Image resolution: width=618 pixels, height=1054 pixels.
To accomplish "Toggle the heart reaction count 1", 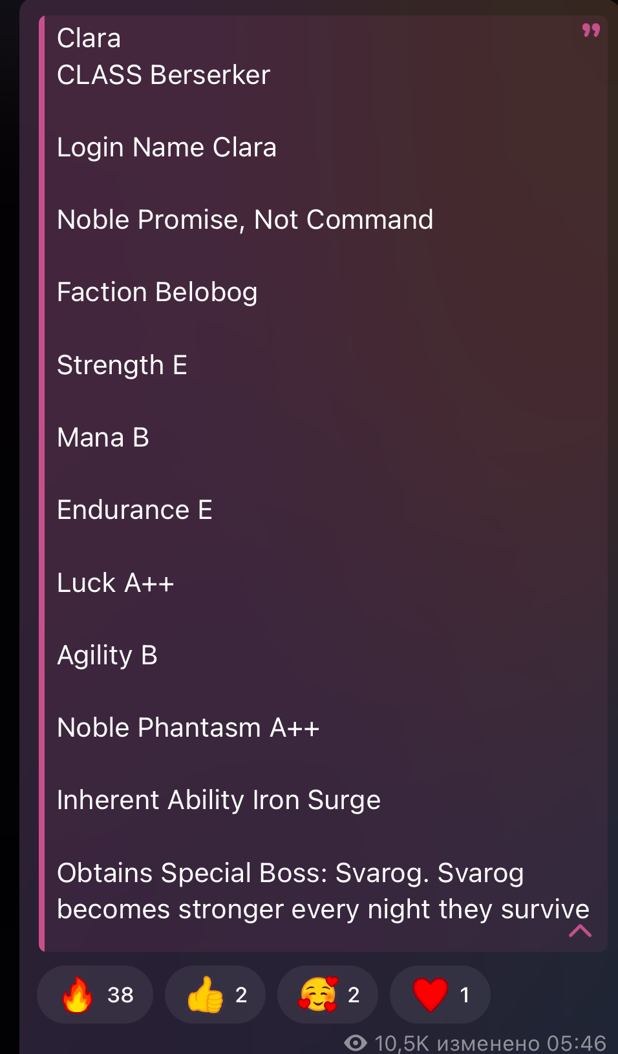I will pos(464,995).
